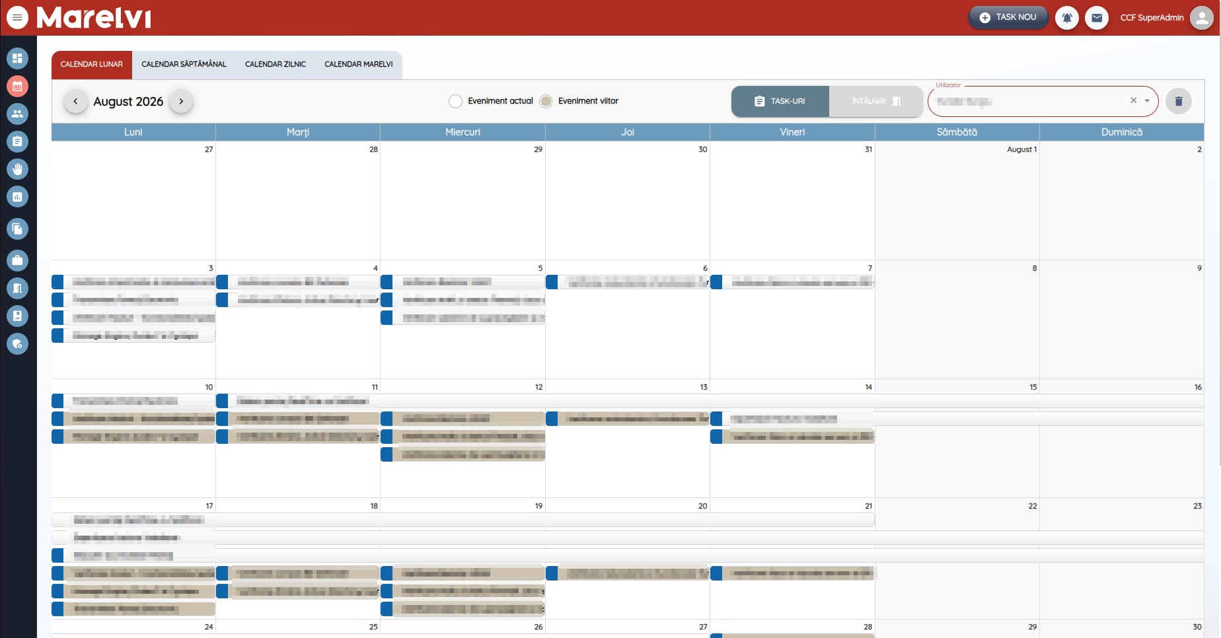This screenshot has height=638, width=1221.
Task: Open the mail messages icon in the header
Action: pyautogui.click(x=1097, y=18)
